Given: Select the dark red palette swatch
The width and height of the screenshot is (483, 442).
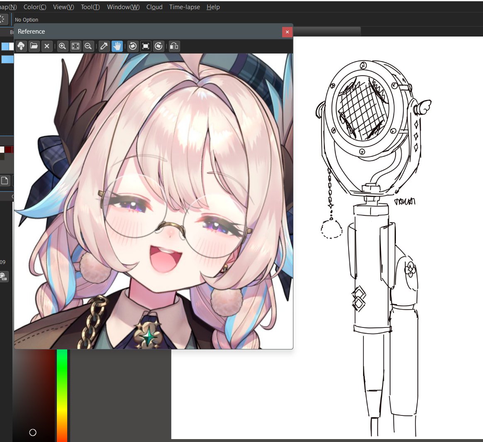Looking at the screenshot, I should pyautogui.click(x=8, y=150).
